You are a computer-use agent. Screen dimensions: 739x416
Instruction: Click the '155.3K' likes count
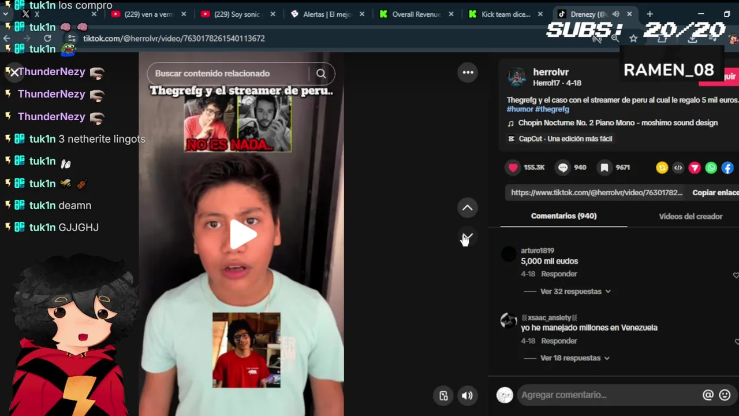[534, 168]
